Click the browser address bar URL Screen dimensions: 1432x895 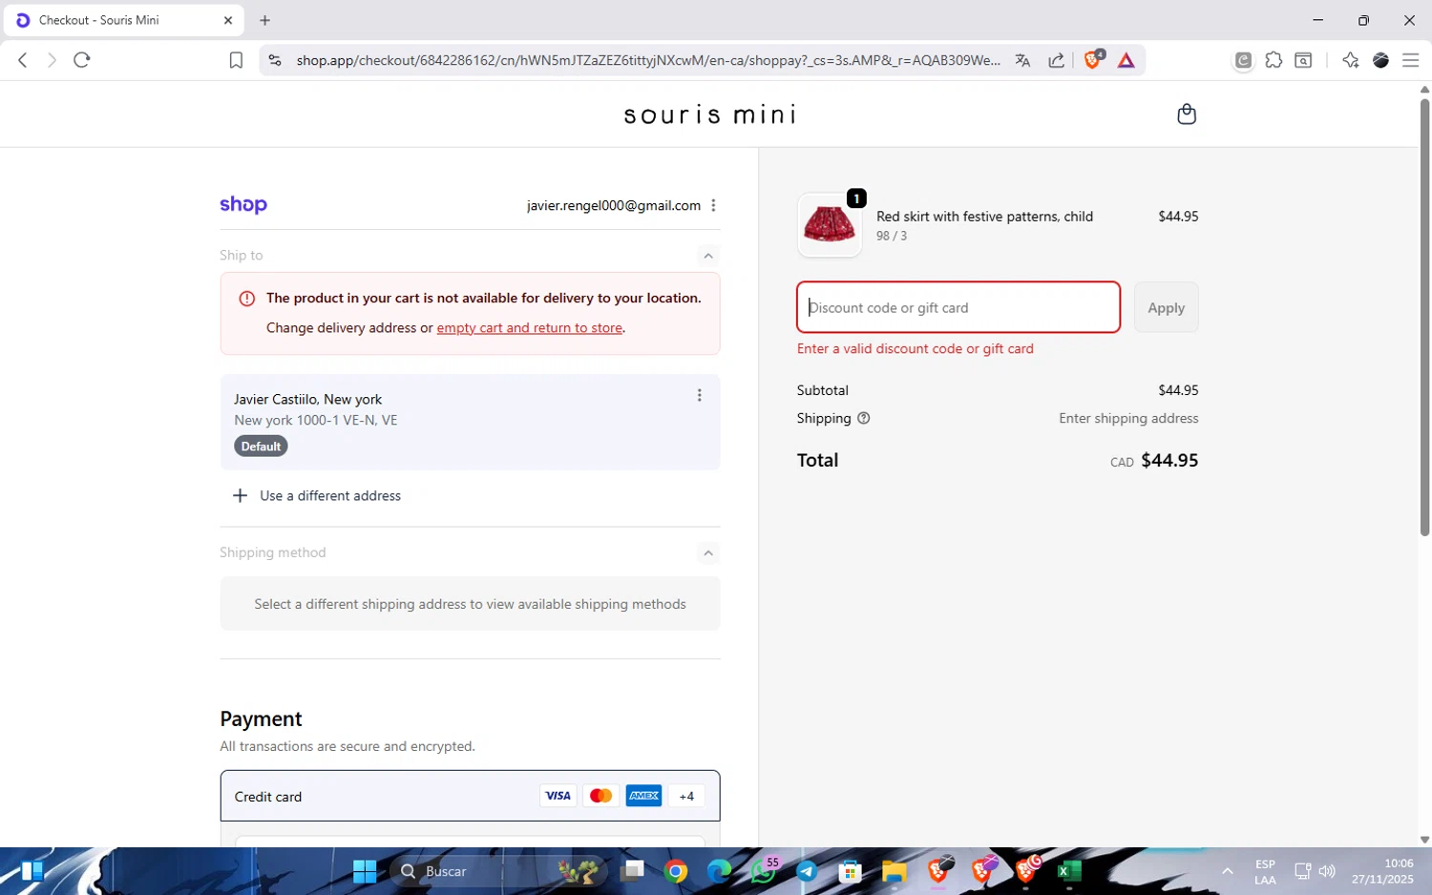pyautogui.click(x=648, y=60)
